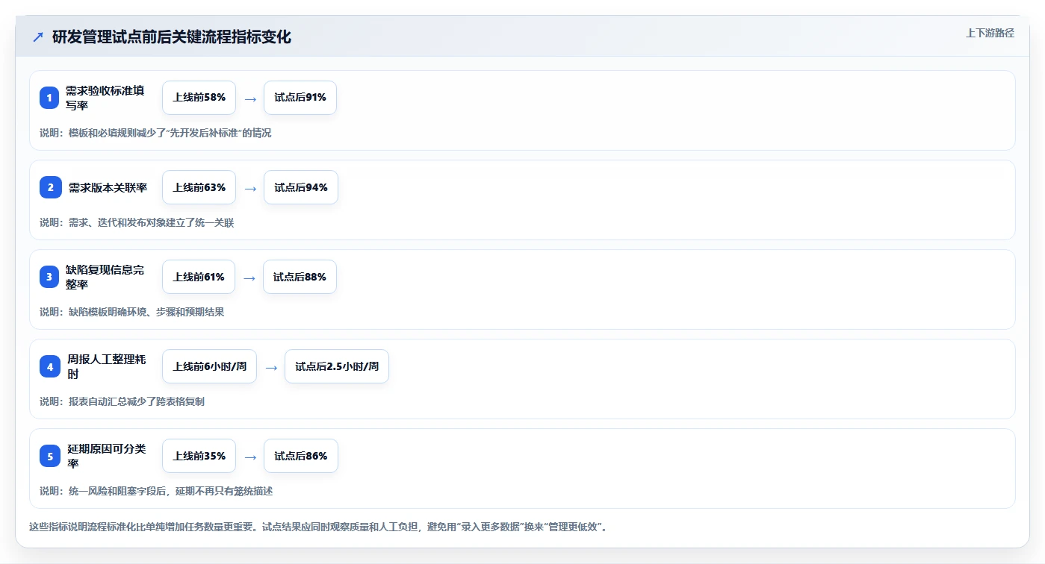Click the note about 缺陷模板明确环境
Screen dimensions: 1045x564
coord(132,312)
